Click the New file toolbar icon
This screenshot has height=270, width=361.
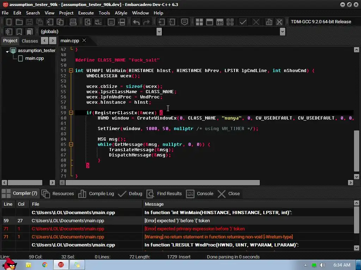click(9, 22)
